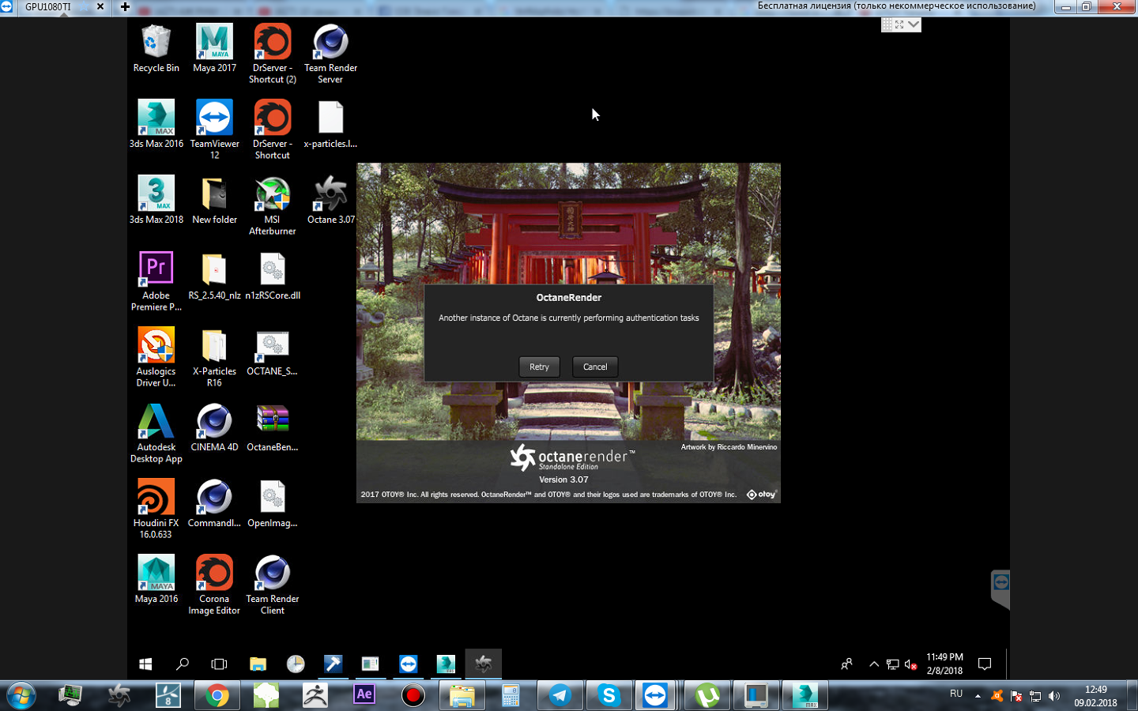Select the Recycle Bin desktop icon
The height and width of the screenshot is (711, 1138).
[156, 48]
